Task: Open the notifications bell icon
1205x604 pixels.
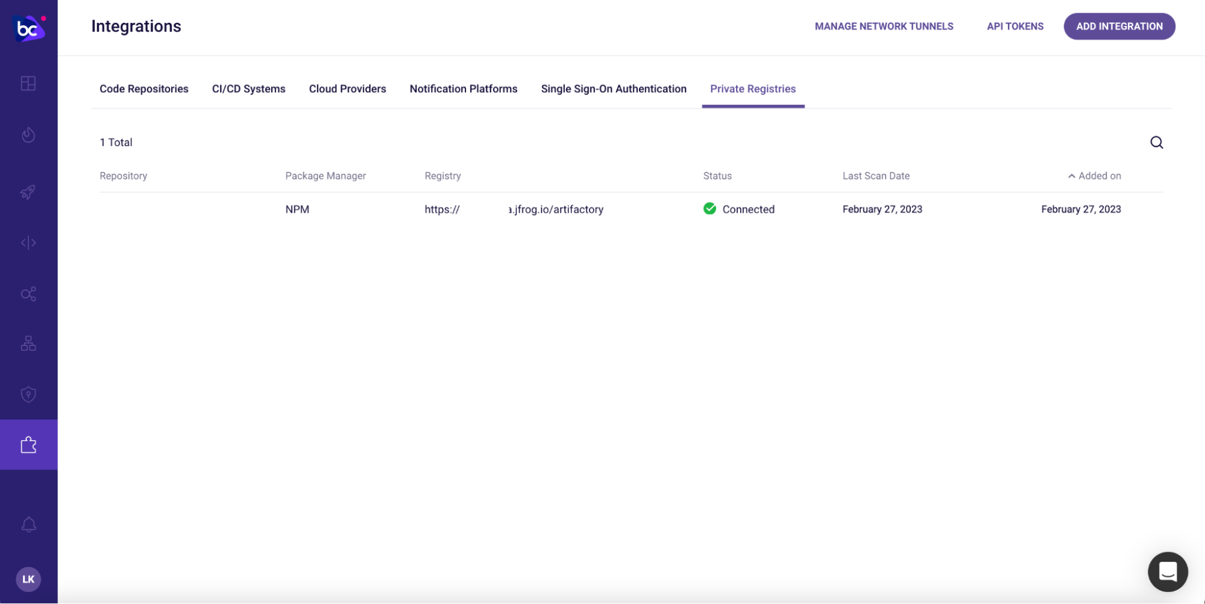Action: tap(28, 524)
